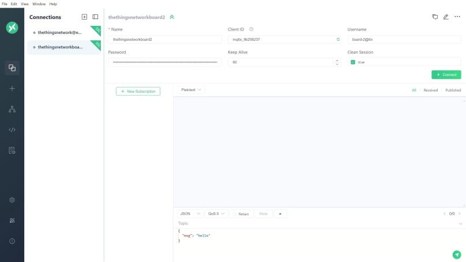The height and width of the screenshot is (262, 466).
Task: Click the Username input field
Action: [404, 40]
